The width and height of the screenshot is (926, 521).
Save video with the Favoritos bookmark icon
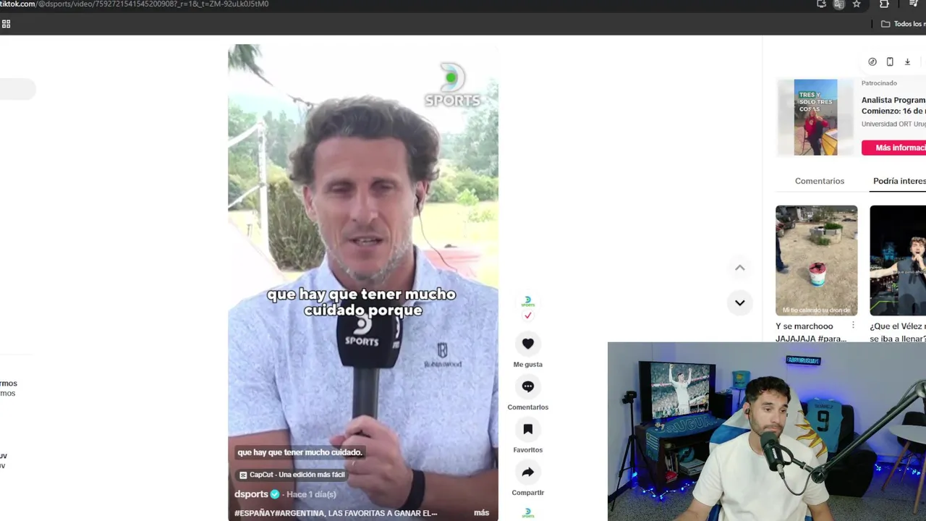pyautogui.click(x=527, y=429)
